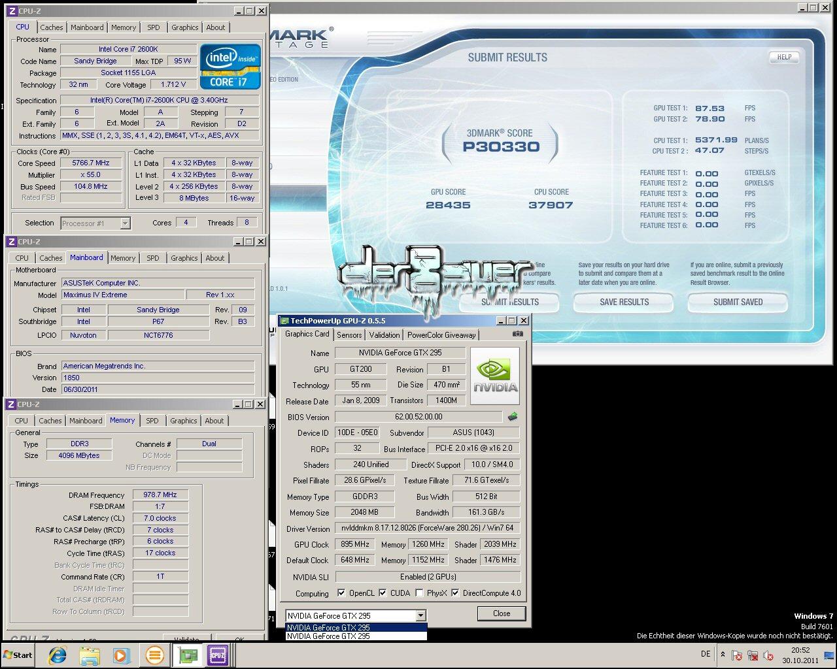Viewport: 837px width, 669px height.
Task: Click the DRAM Frequency value 978.7 MHz
Action: point(160,495)
